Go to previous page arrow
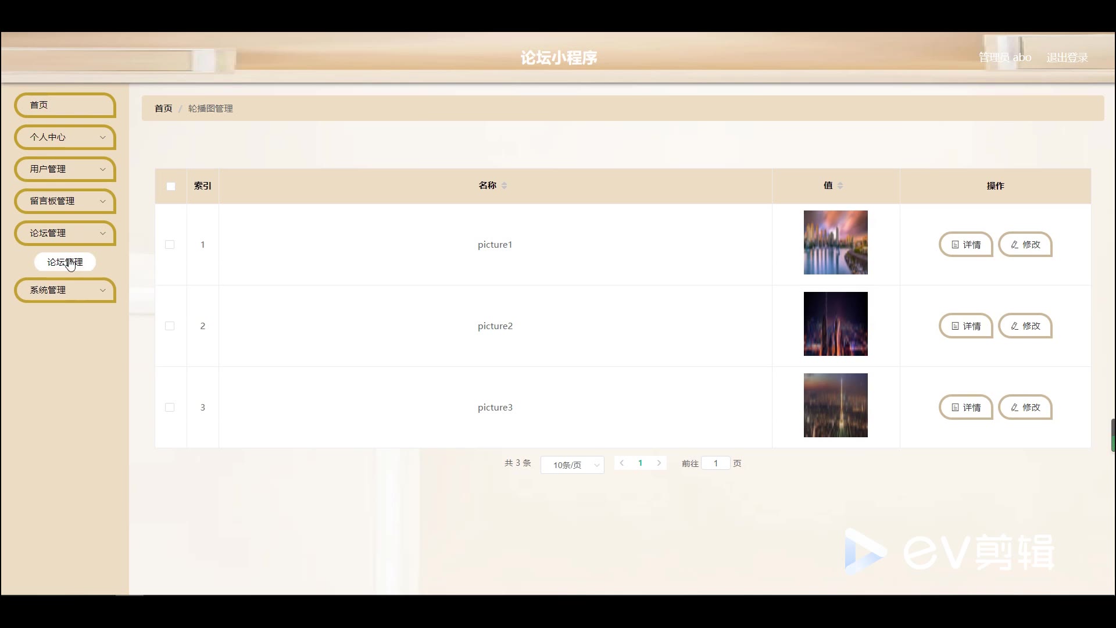The width and height of the screenshot is (1116, 628). 622,463
